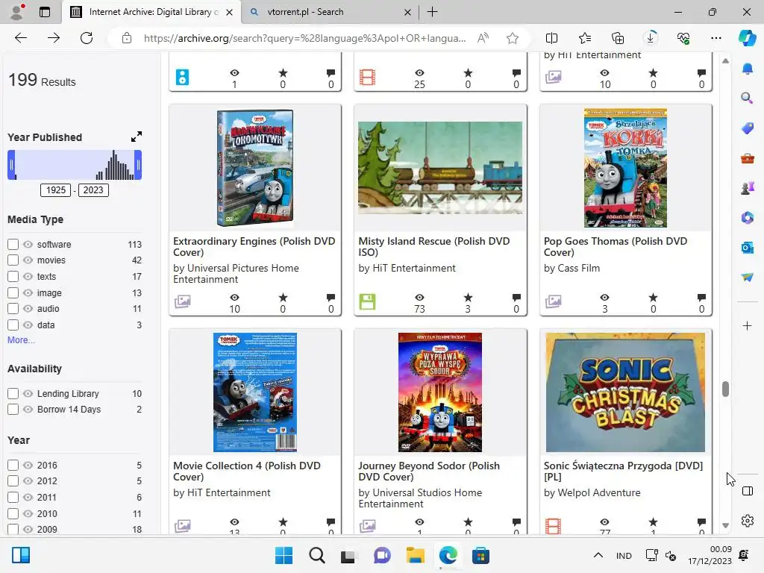Viewport: 764px width, 573px height.
Task: Close the vtorrent.pl Search tab
Action: pyautogui.click(x=407, y=12)
